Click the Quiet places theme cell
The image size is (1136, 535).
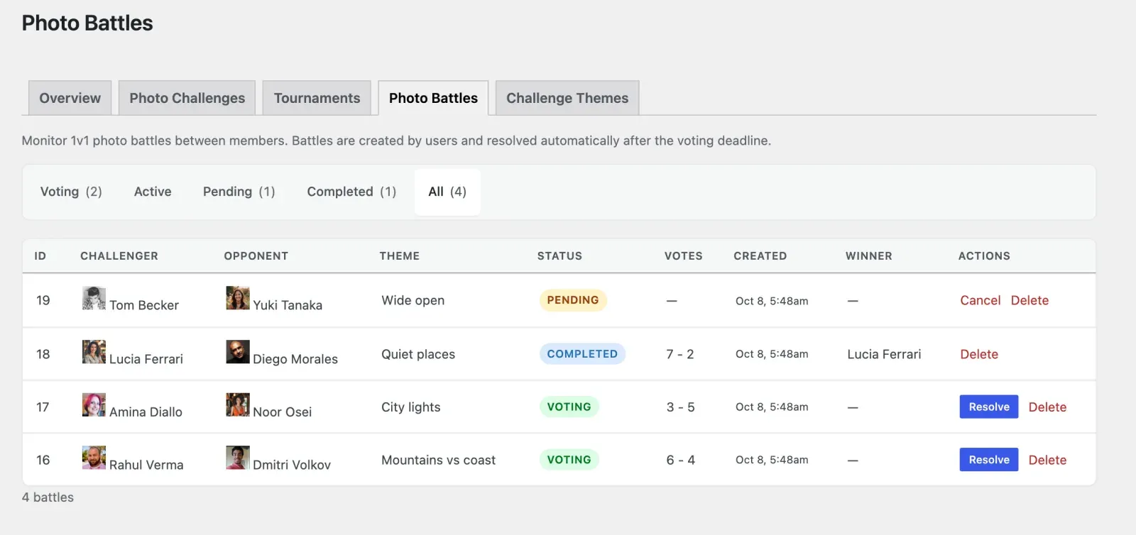pos(418,354)
